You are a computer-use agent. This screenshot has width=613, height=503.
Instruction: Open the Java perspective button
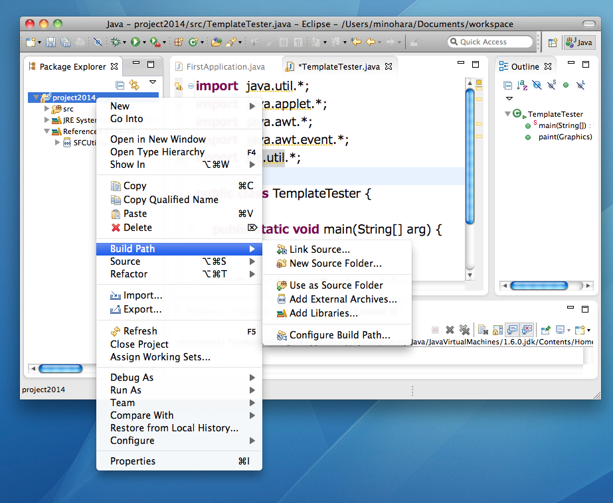click(x=578, y=42)
